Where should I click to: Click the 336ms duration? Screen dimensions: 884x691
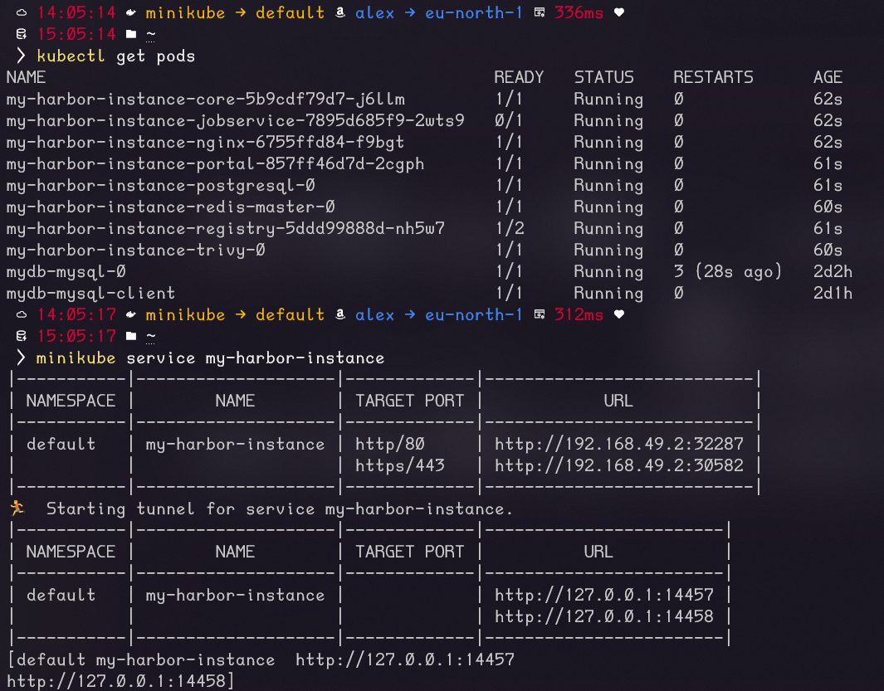(x=579, y=12)
